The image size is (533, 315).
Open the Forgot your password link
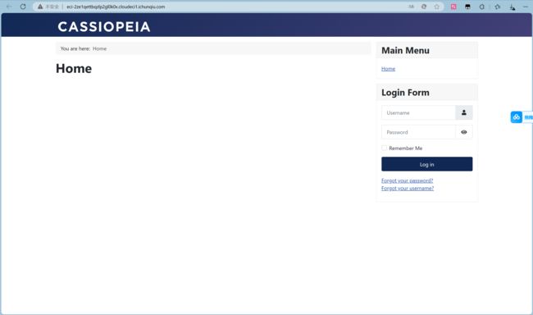(x=408, y=180)
